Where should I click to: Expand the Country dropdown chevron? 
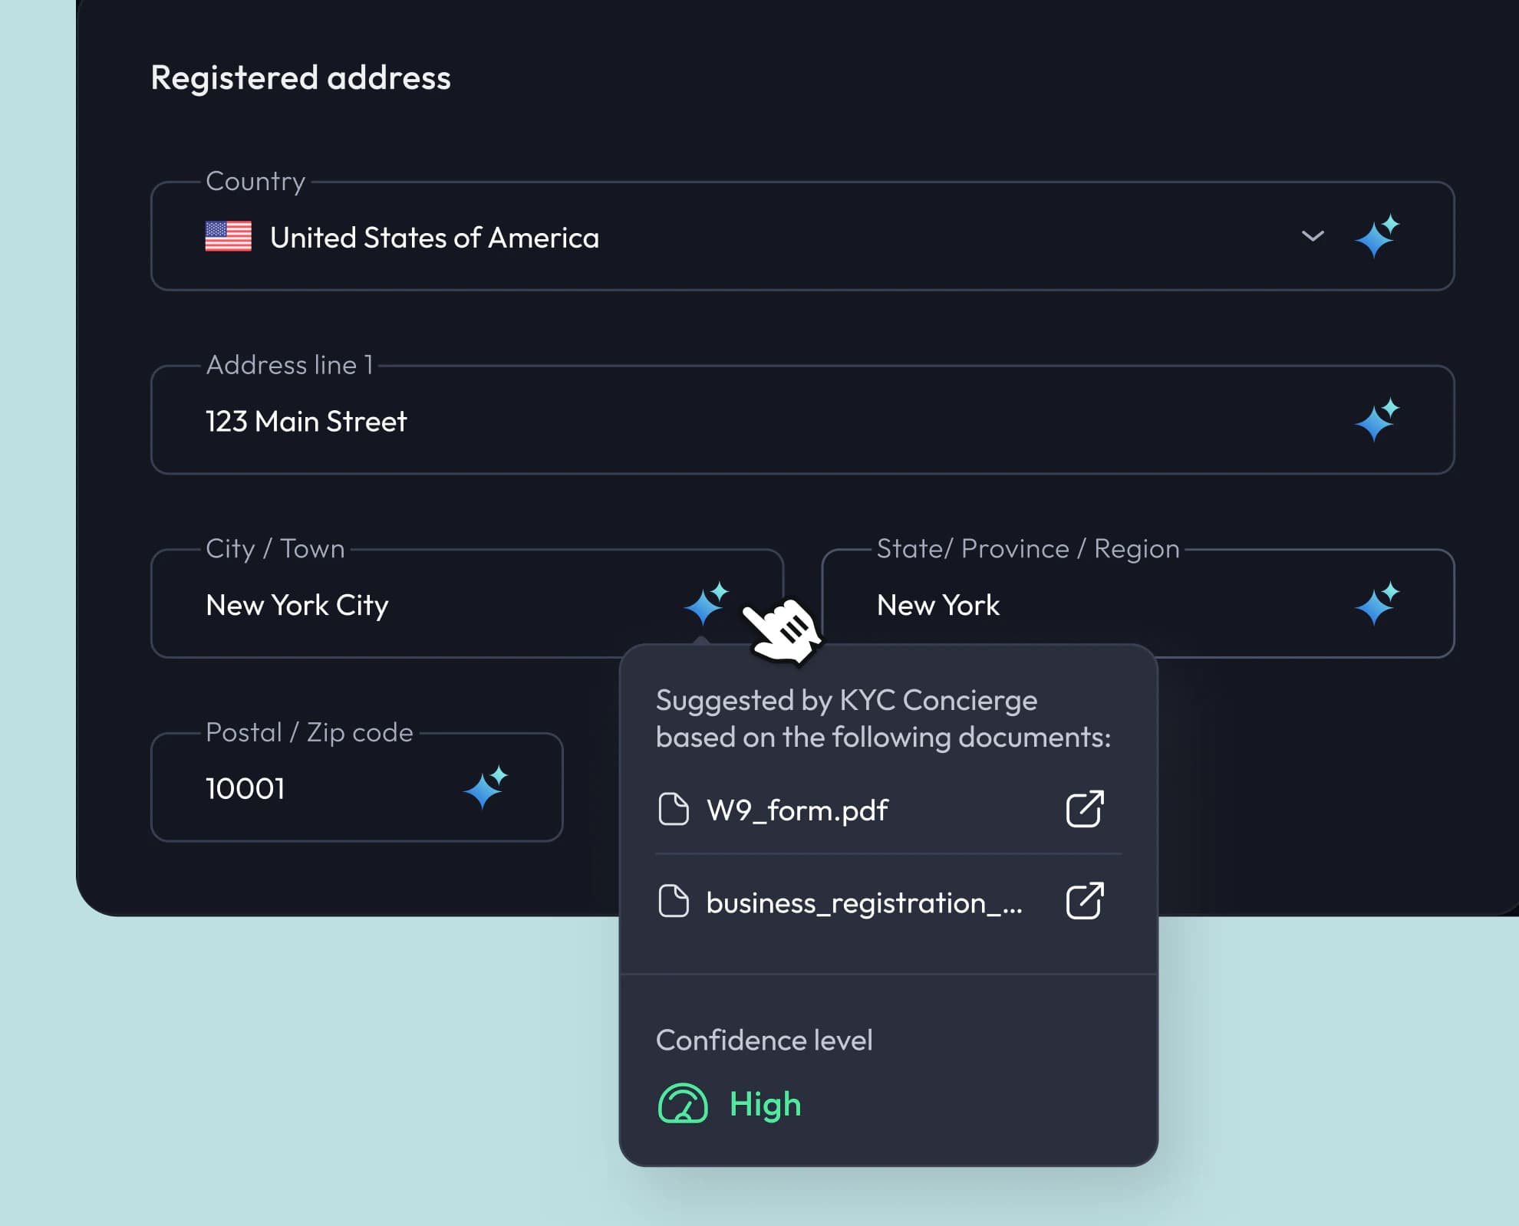[1313, 236]
